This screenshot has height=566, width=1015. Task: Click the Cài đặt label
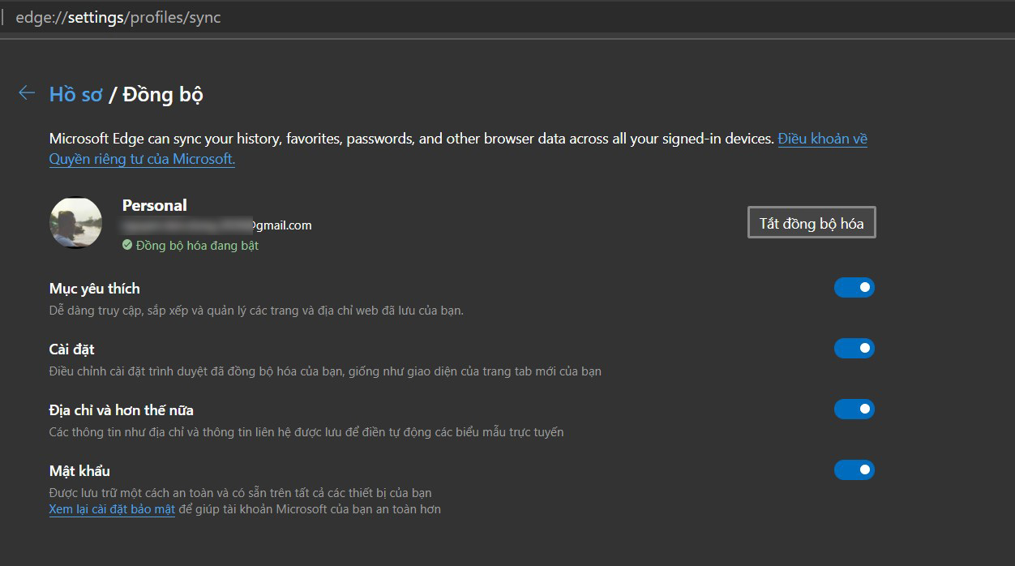[71, 349]
